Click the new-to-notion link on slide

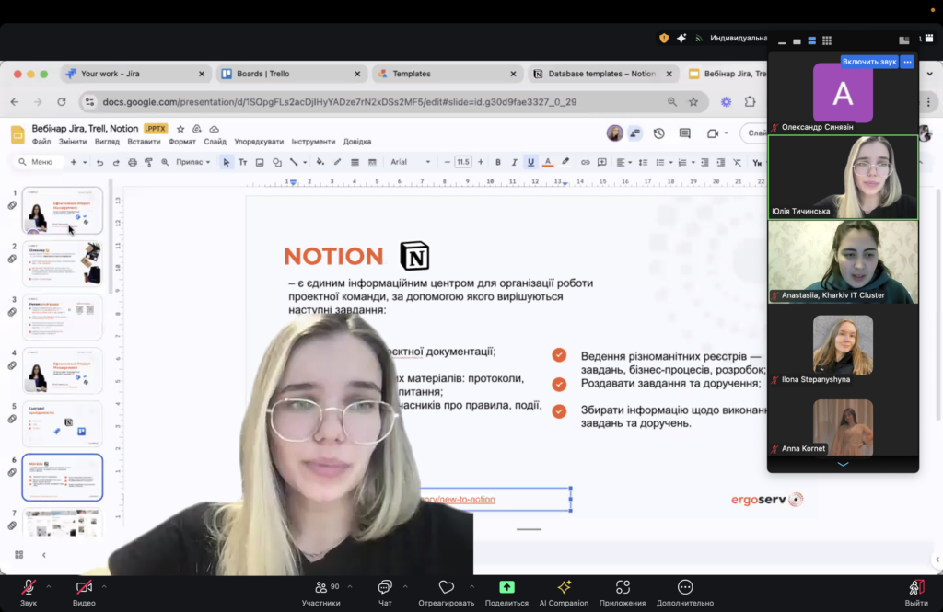coord(458,500)
